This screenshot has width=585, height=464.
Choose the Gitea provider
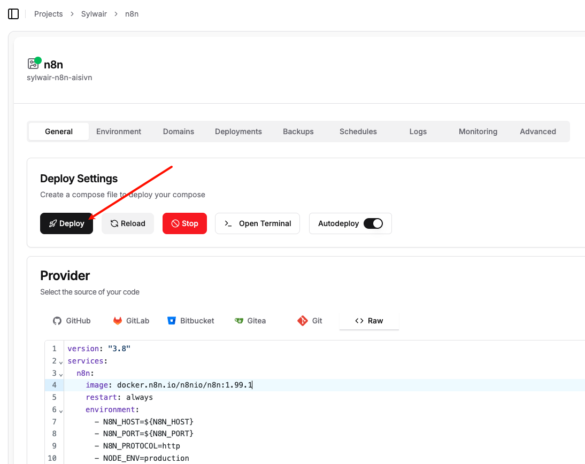(x=250, y=321)
